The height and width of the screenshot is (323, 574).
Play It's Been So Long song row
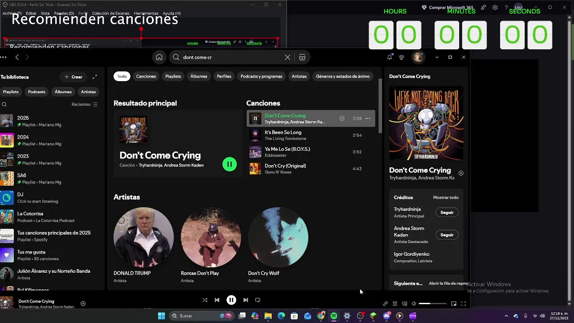(x=311, y=135)
